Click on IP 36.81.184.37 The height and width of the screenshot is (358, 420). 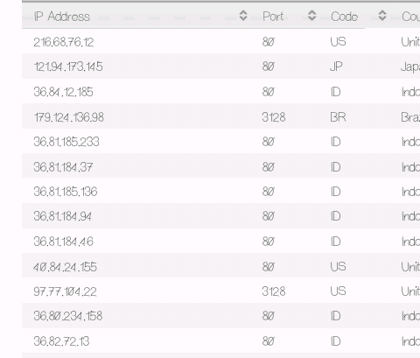coord(63,167)
